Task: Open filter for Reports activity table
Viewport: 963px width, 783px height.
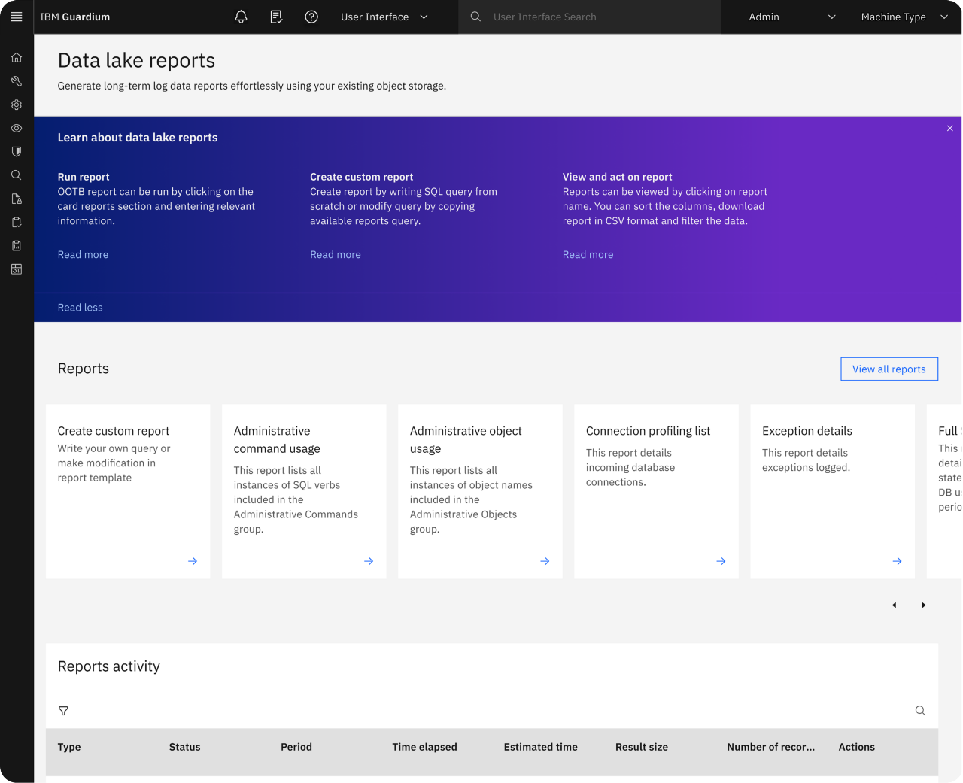Action: 63,711
